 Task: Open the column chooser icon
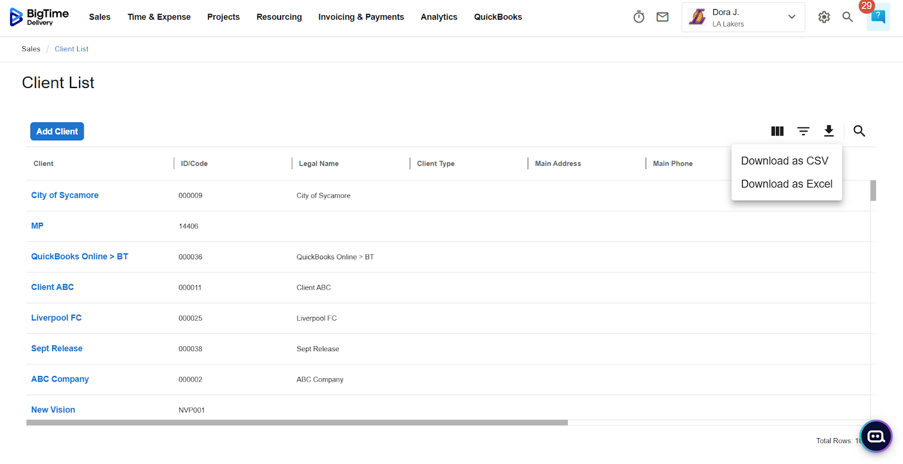click(x=777, y=131)
